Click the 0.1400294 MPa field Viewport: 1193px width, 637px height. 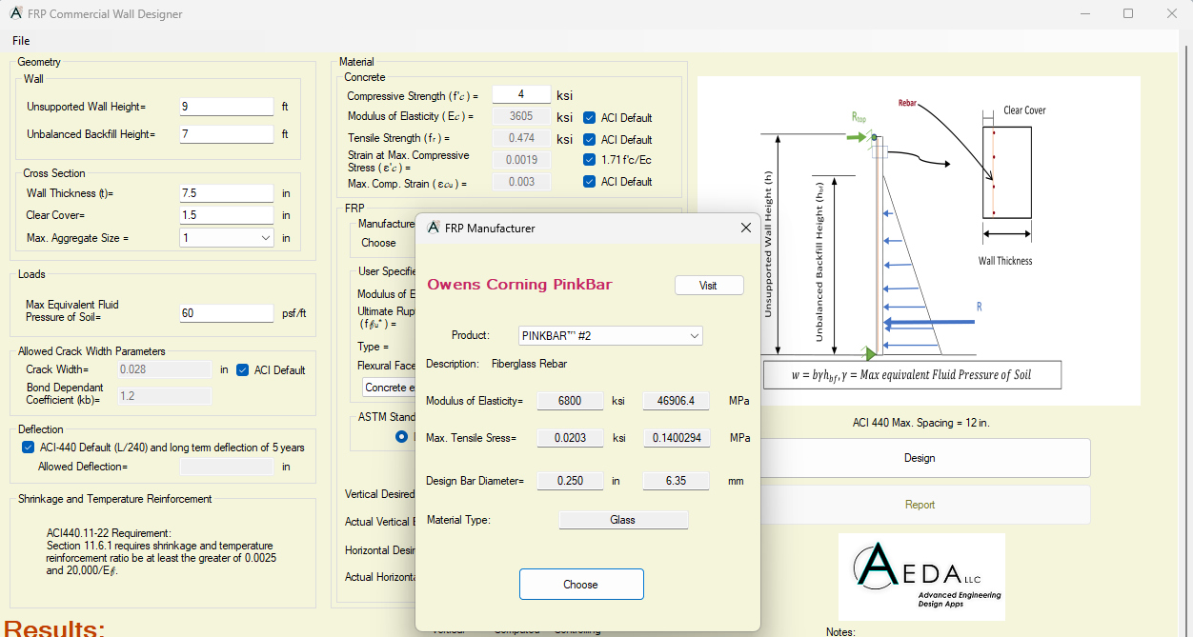[x=676, y=438]
